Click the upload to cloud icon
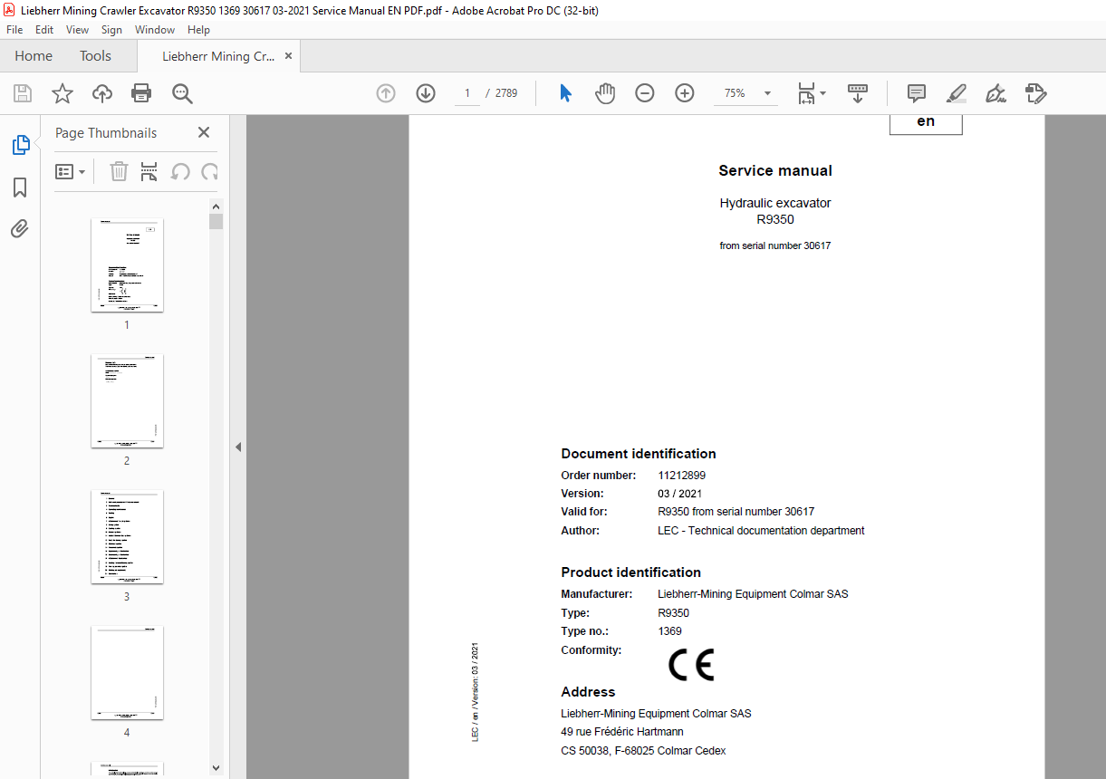The image size is (1106, 779). (101, 93)
